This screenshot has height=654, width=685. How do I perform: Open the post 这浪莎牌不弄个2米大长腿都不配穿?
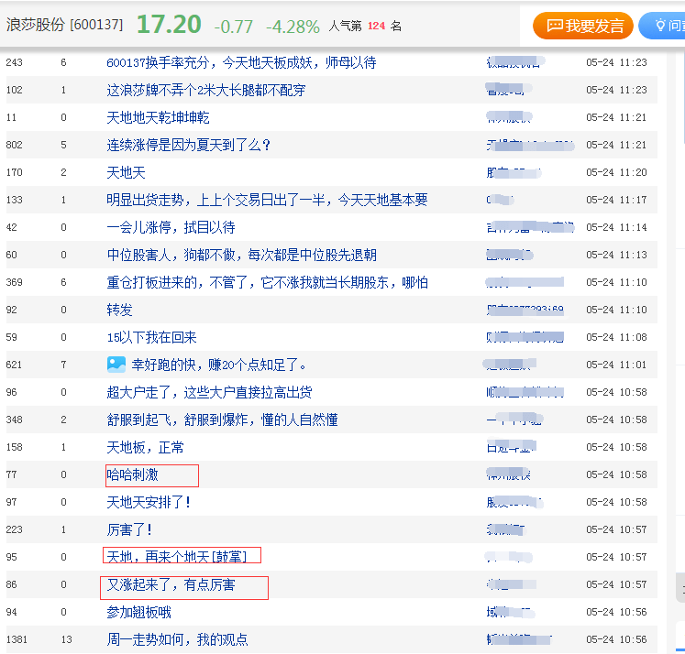click(206, 90)
